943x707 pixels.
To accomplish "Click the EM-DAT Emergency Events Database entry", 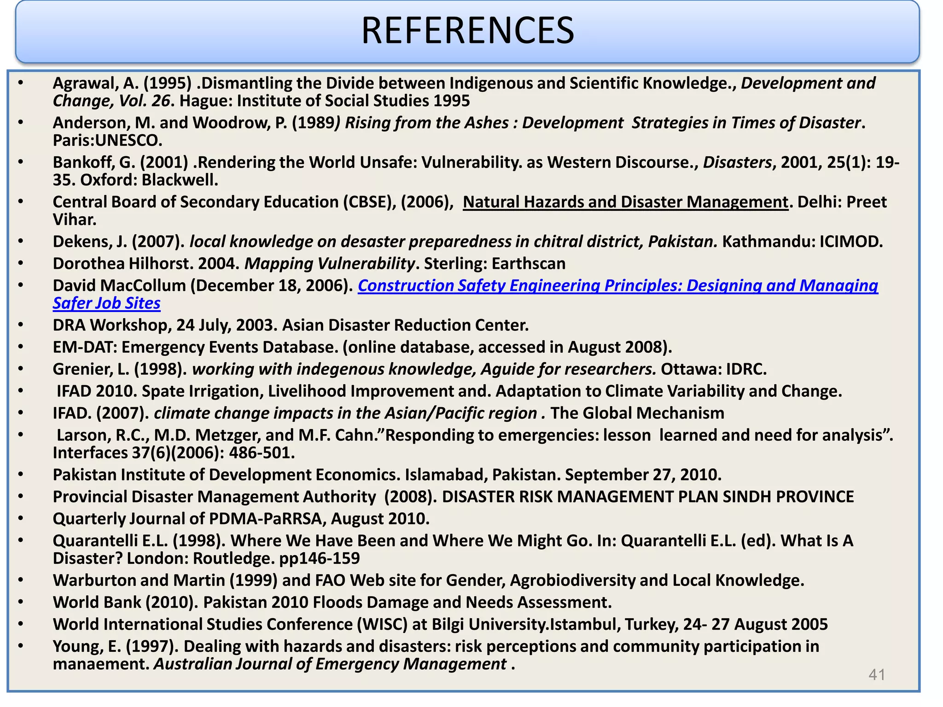I will click(362, 347).
